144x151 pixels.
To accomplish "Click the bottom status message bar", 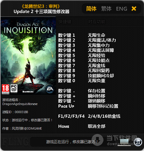I will (72, 142).
